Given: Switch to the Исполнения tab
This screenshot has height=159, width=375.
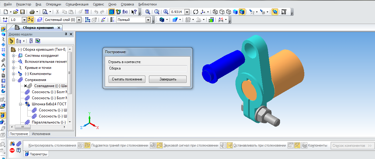Looking at the screenshot, I should coord(41,134).
